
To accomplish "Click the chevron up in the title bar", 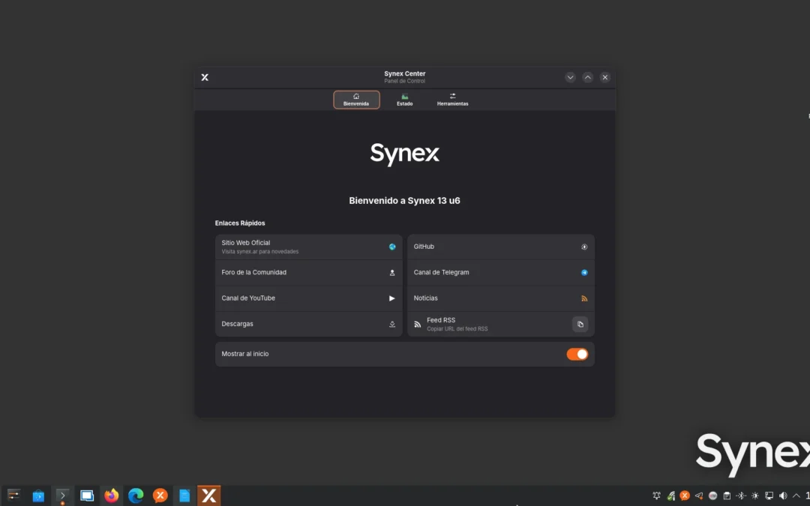I will coord(587,76).
